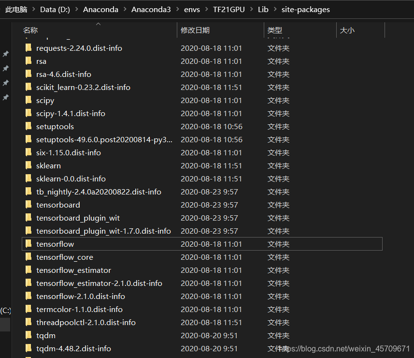The width and height of the screenshot is (414, 358).
Task: Click the scipy folder icon
Action: (28, 100)
